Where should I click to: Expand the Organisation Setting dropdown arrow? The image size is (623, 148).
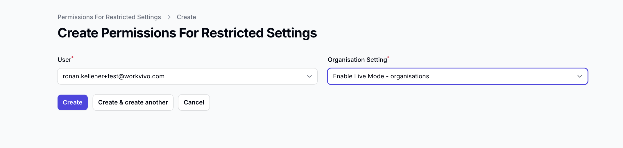580,76
